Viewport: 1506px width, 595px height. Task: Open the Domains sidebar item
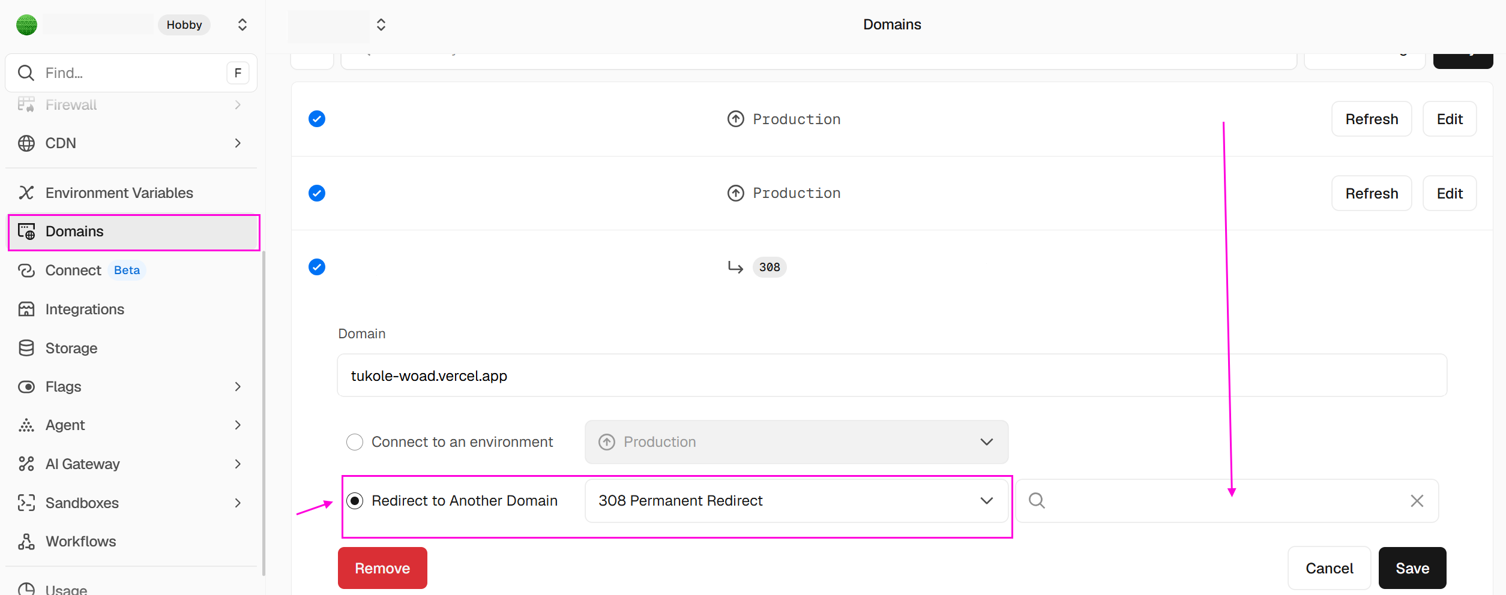(134, 232)
